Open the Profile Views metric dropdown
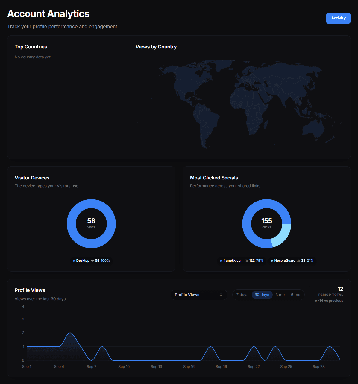Image resolution: width=358 pixels, height=384 pixels. tap(199, 295)
